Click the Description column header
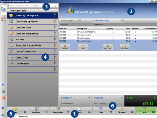Image resolution: width=157 pixels, height=118 pixels. (x=82, y=28)
